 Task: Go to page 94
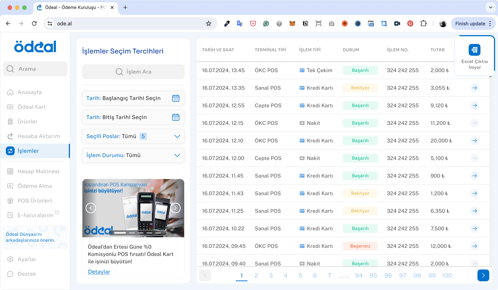point(359,275)
